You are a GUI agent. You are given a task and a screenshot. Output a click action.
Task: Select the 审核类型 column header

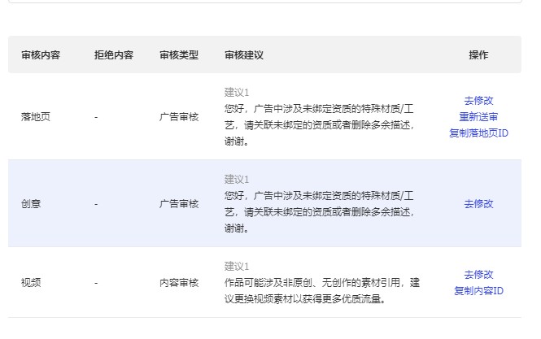pyautogui.click(x=179, y=54)
